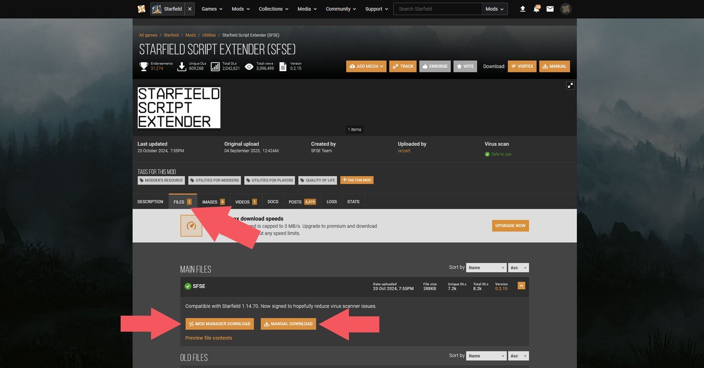Open Main Files Asc order dropdown
The width and height of the screenshot is (704, 368).
click(x=519, y=268)
